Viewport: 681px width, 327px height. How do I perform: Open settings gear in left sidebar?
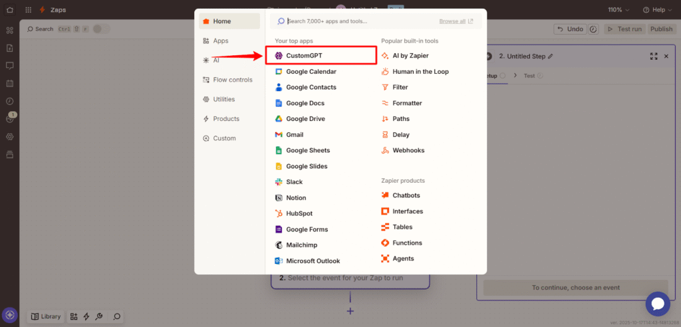click(x=9, y=137)
